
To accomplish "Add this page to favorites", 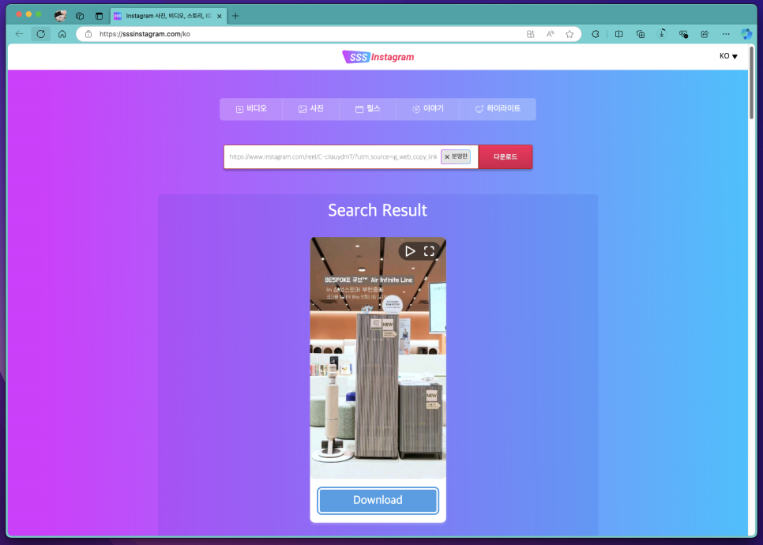I will [x=569, y=34].
